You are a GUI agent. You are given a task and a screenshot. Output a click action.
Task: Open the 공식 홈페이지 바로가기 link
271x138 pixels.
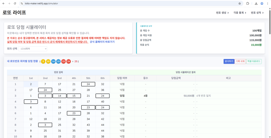[102, 42]
